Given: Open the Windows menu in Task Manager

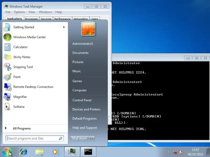Looking at the screenshot, I should (45, 12).
